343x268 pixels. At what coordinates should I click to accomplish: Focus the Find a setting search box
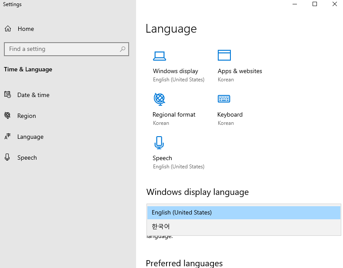[67, 49]
